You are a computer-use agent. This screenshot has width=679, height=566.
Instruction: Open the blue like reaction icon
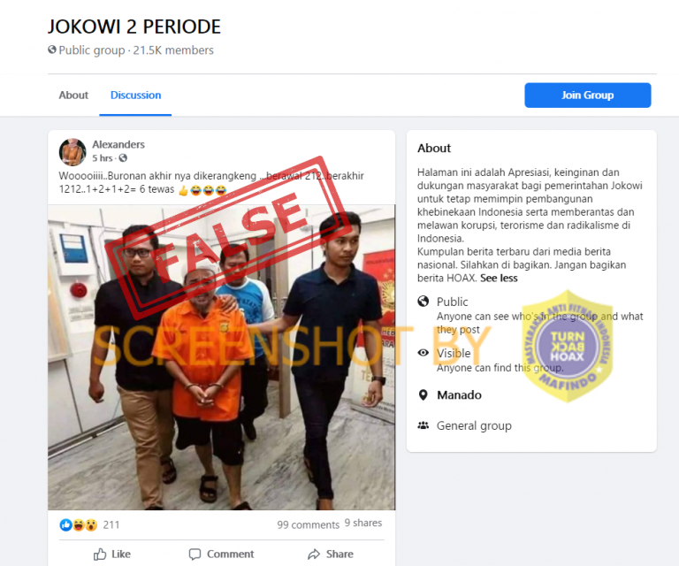pos(65,524)
